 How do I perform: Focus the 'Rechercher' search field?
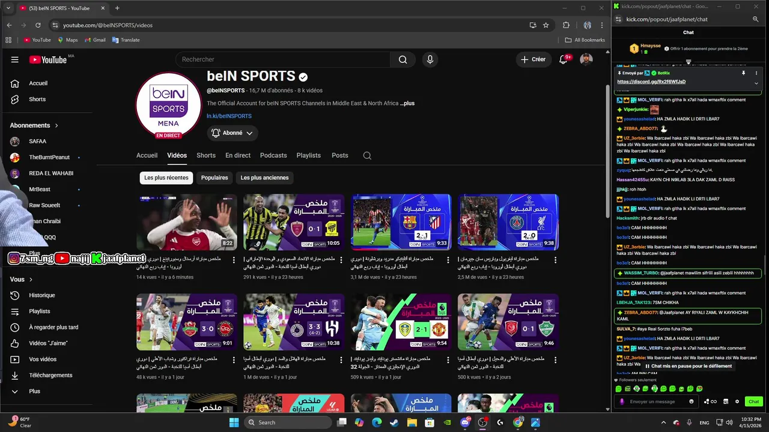click(282, 59)
